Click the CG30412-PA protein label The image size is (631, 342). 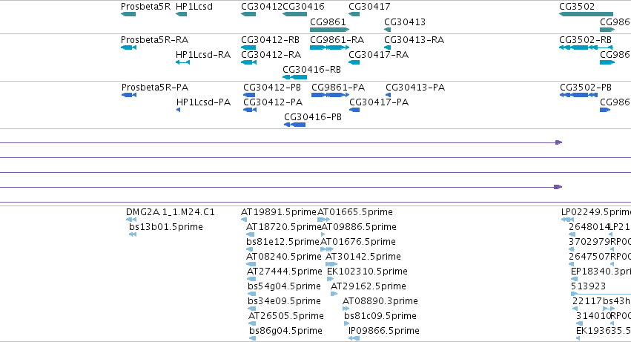[x=273, y=102]
